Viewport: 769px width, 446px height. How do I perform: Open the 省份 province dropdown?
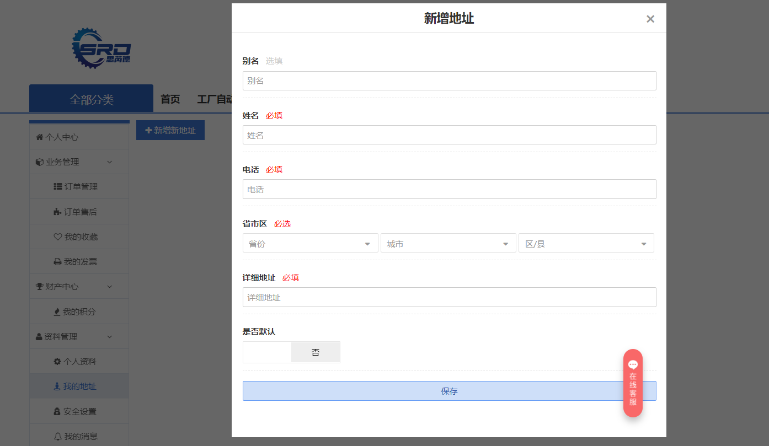click(x=310, y=243)
